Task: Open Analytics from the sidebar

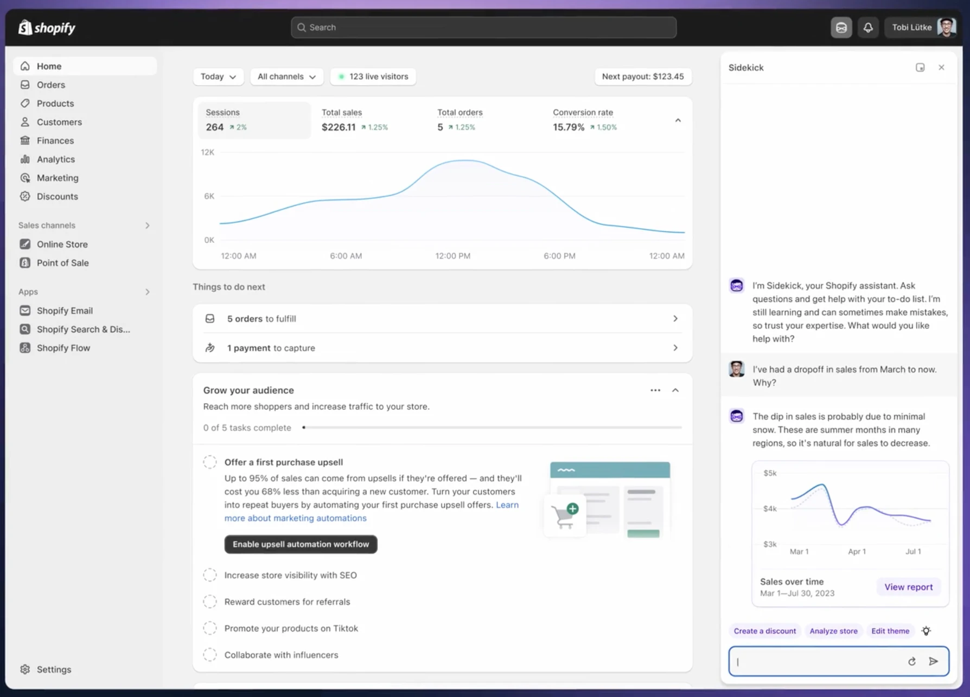Action: point(55,159)
